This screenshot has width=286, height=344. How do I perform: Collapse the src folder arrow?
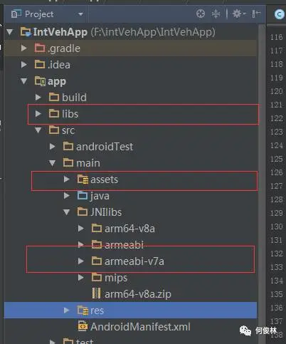pos(38,130)
